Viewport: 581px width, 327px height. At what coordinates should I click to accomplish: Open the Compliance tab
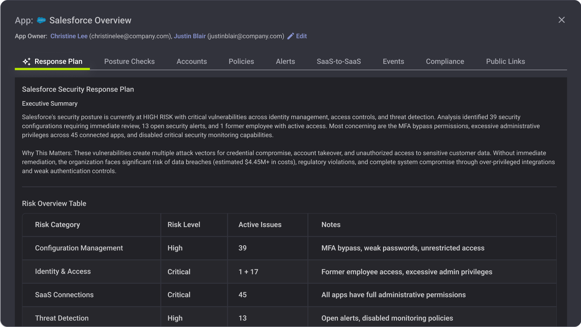pos(445,61)
